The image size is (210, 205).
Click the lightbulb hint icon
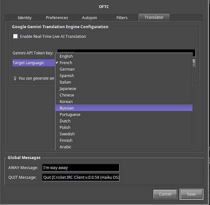tap(15, 78)
